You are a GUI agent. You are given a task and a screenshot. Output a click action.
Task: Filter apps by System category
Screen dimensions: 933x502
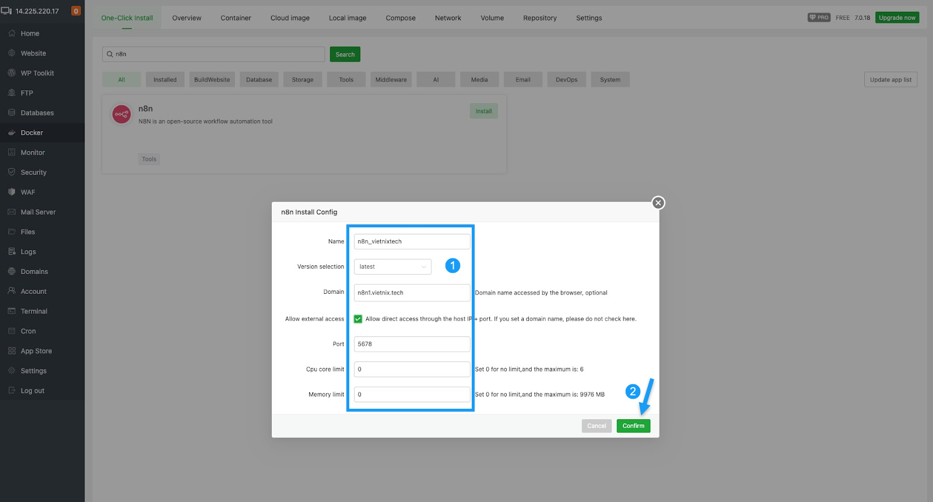pos(610,80)
